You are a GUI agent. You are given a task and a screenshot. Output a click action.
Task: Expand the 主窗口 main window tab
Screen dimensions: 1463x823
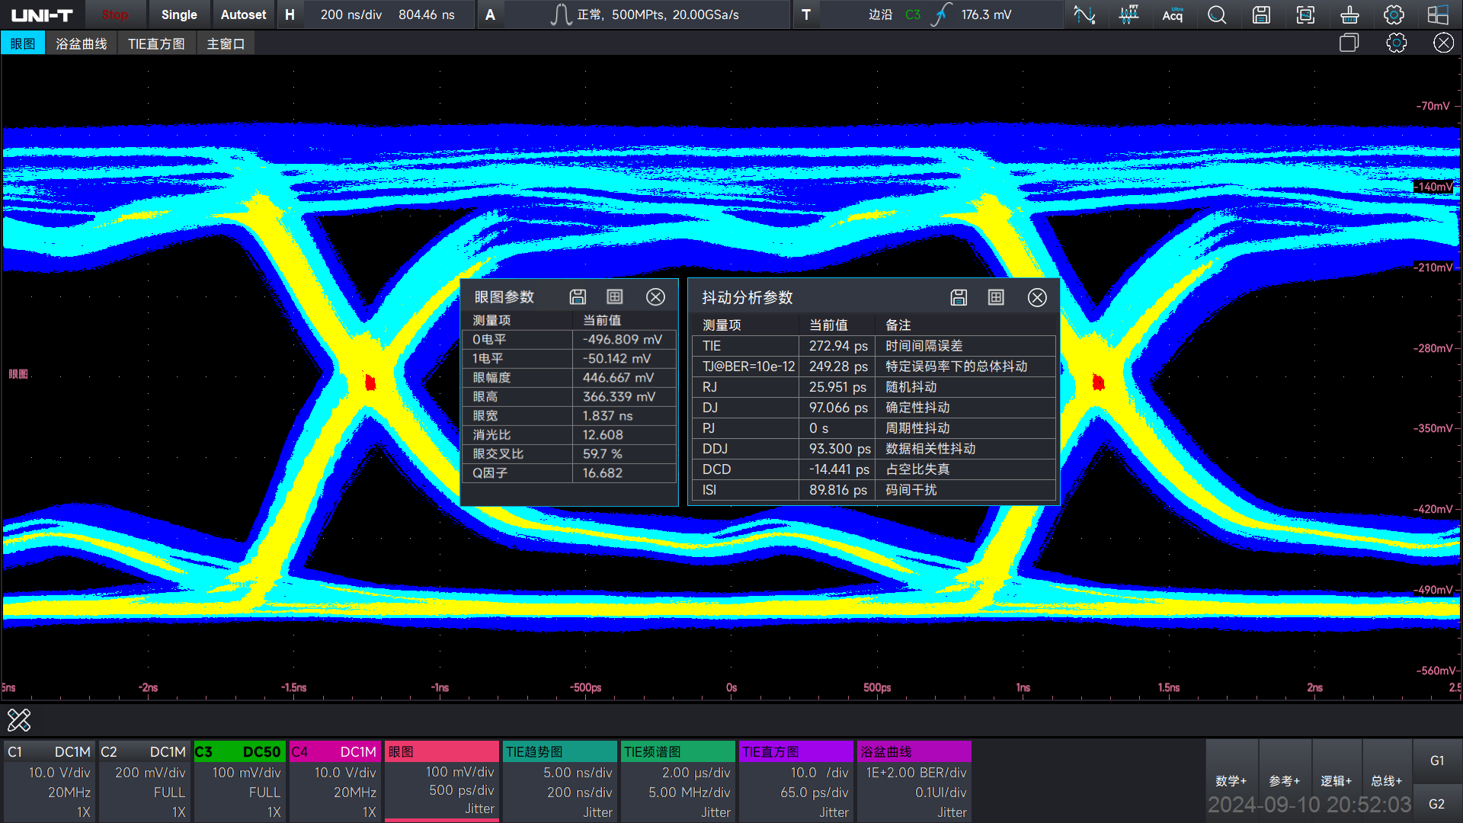tap(224, 43)
